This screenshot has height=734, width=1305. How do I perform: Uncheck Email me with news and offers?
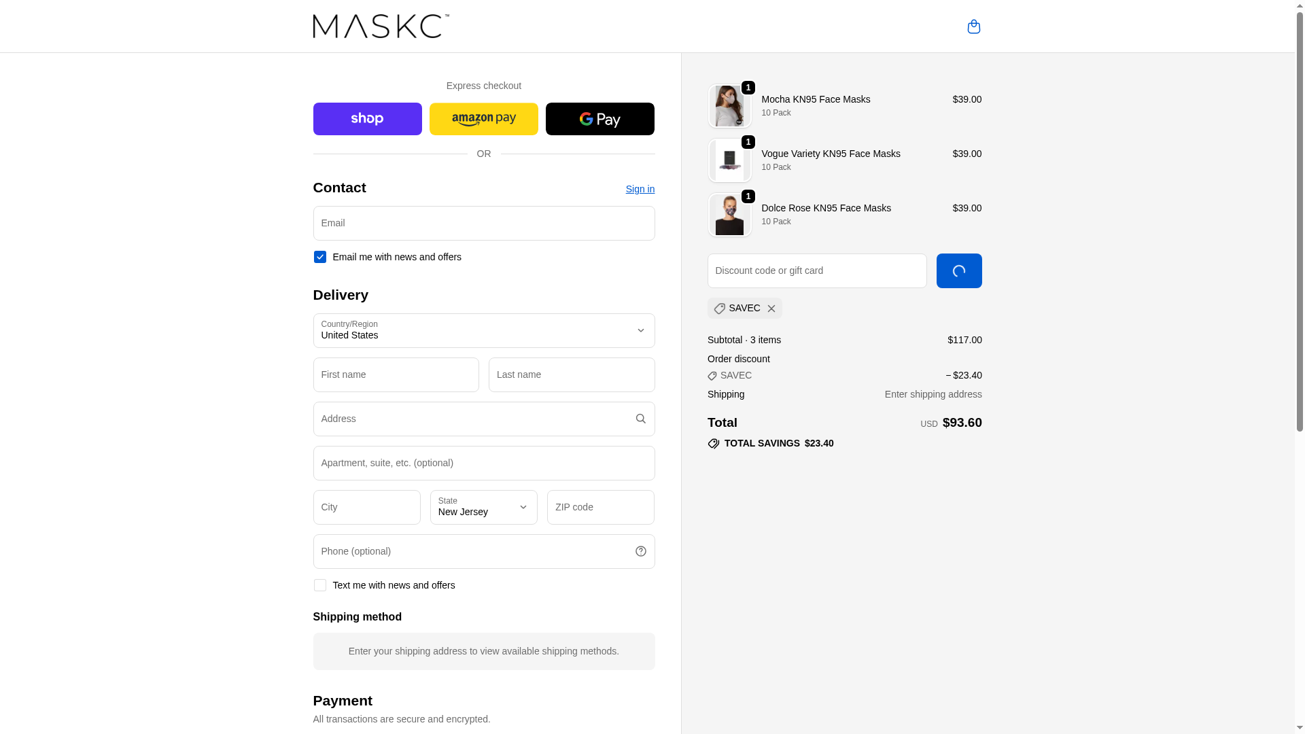319,257
